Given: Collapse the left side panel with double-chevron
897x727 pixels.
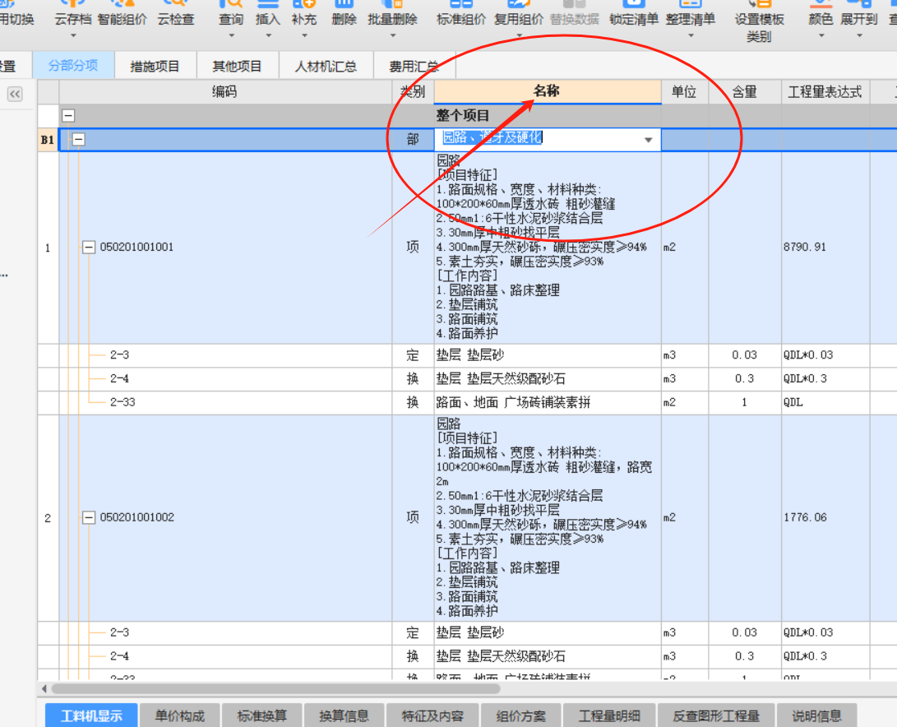Looking at the screenshot, I should (x=15, y=94).
